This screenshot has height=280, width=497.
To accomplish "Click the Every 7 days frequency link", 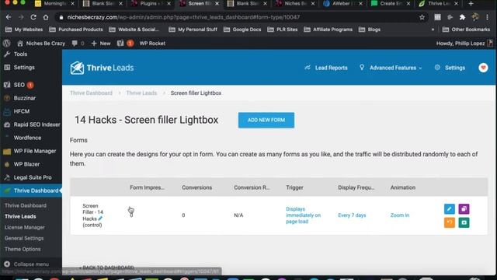I will pos(352,215).
